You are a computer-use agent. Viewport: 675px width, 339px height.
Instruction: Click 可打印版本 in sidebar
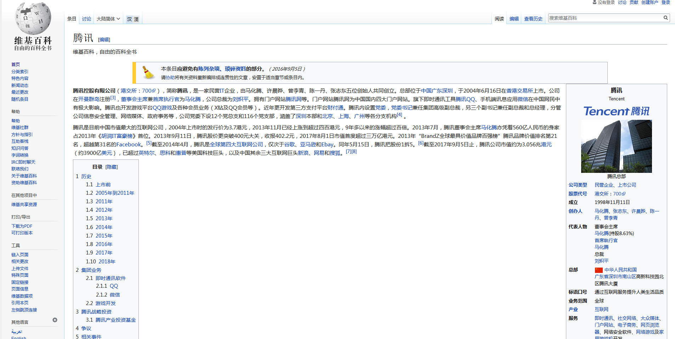22,233
